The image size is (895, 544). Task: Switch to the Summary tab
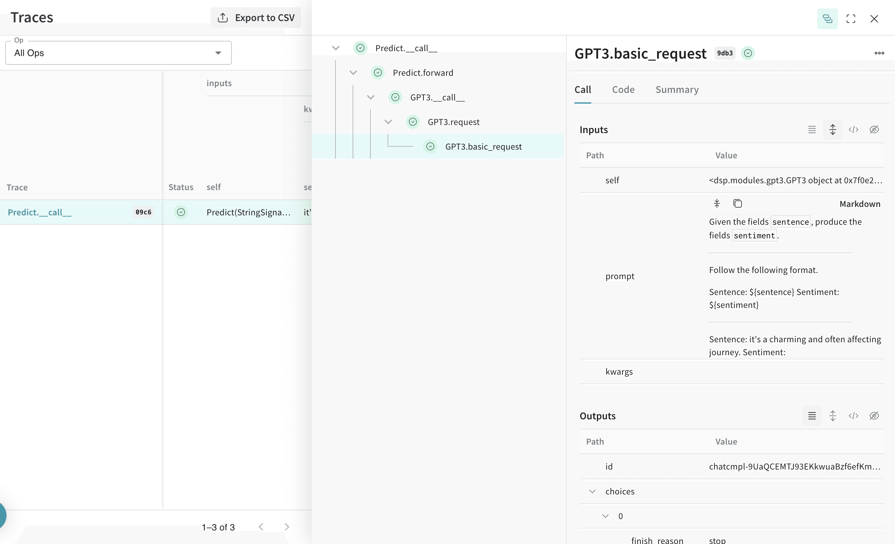[x=677, y=90]
